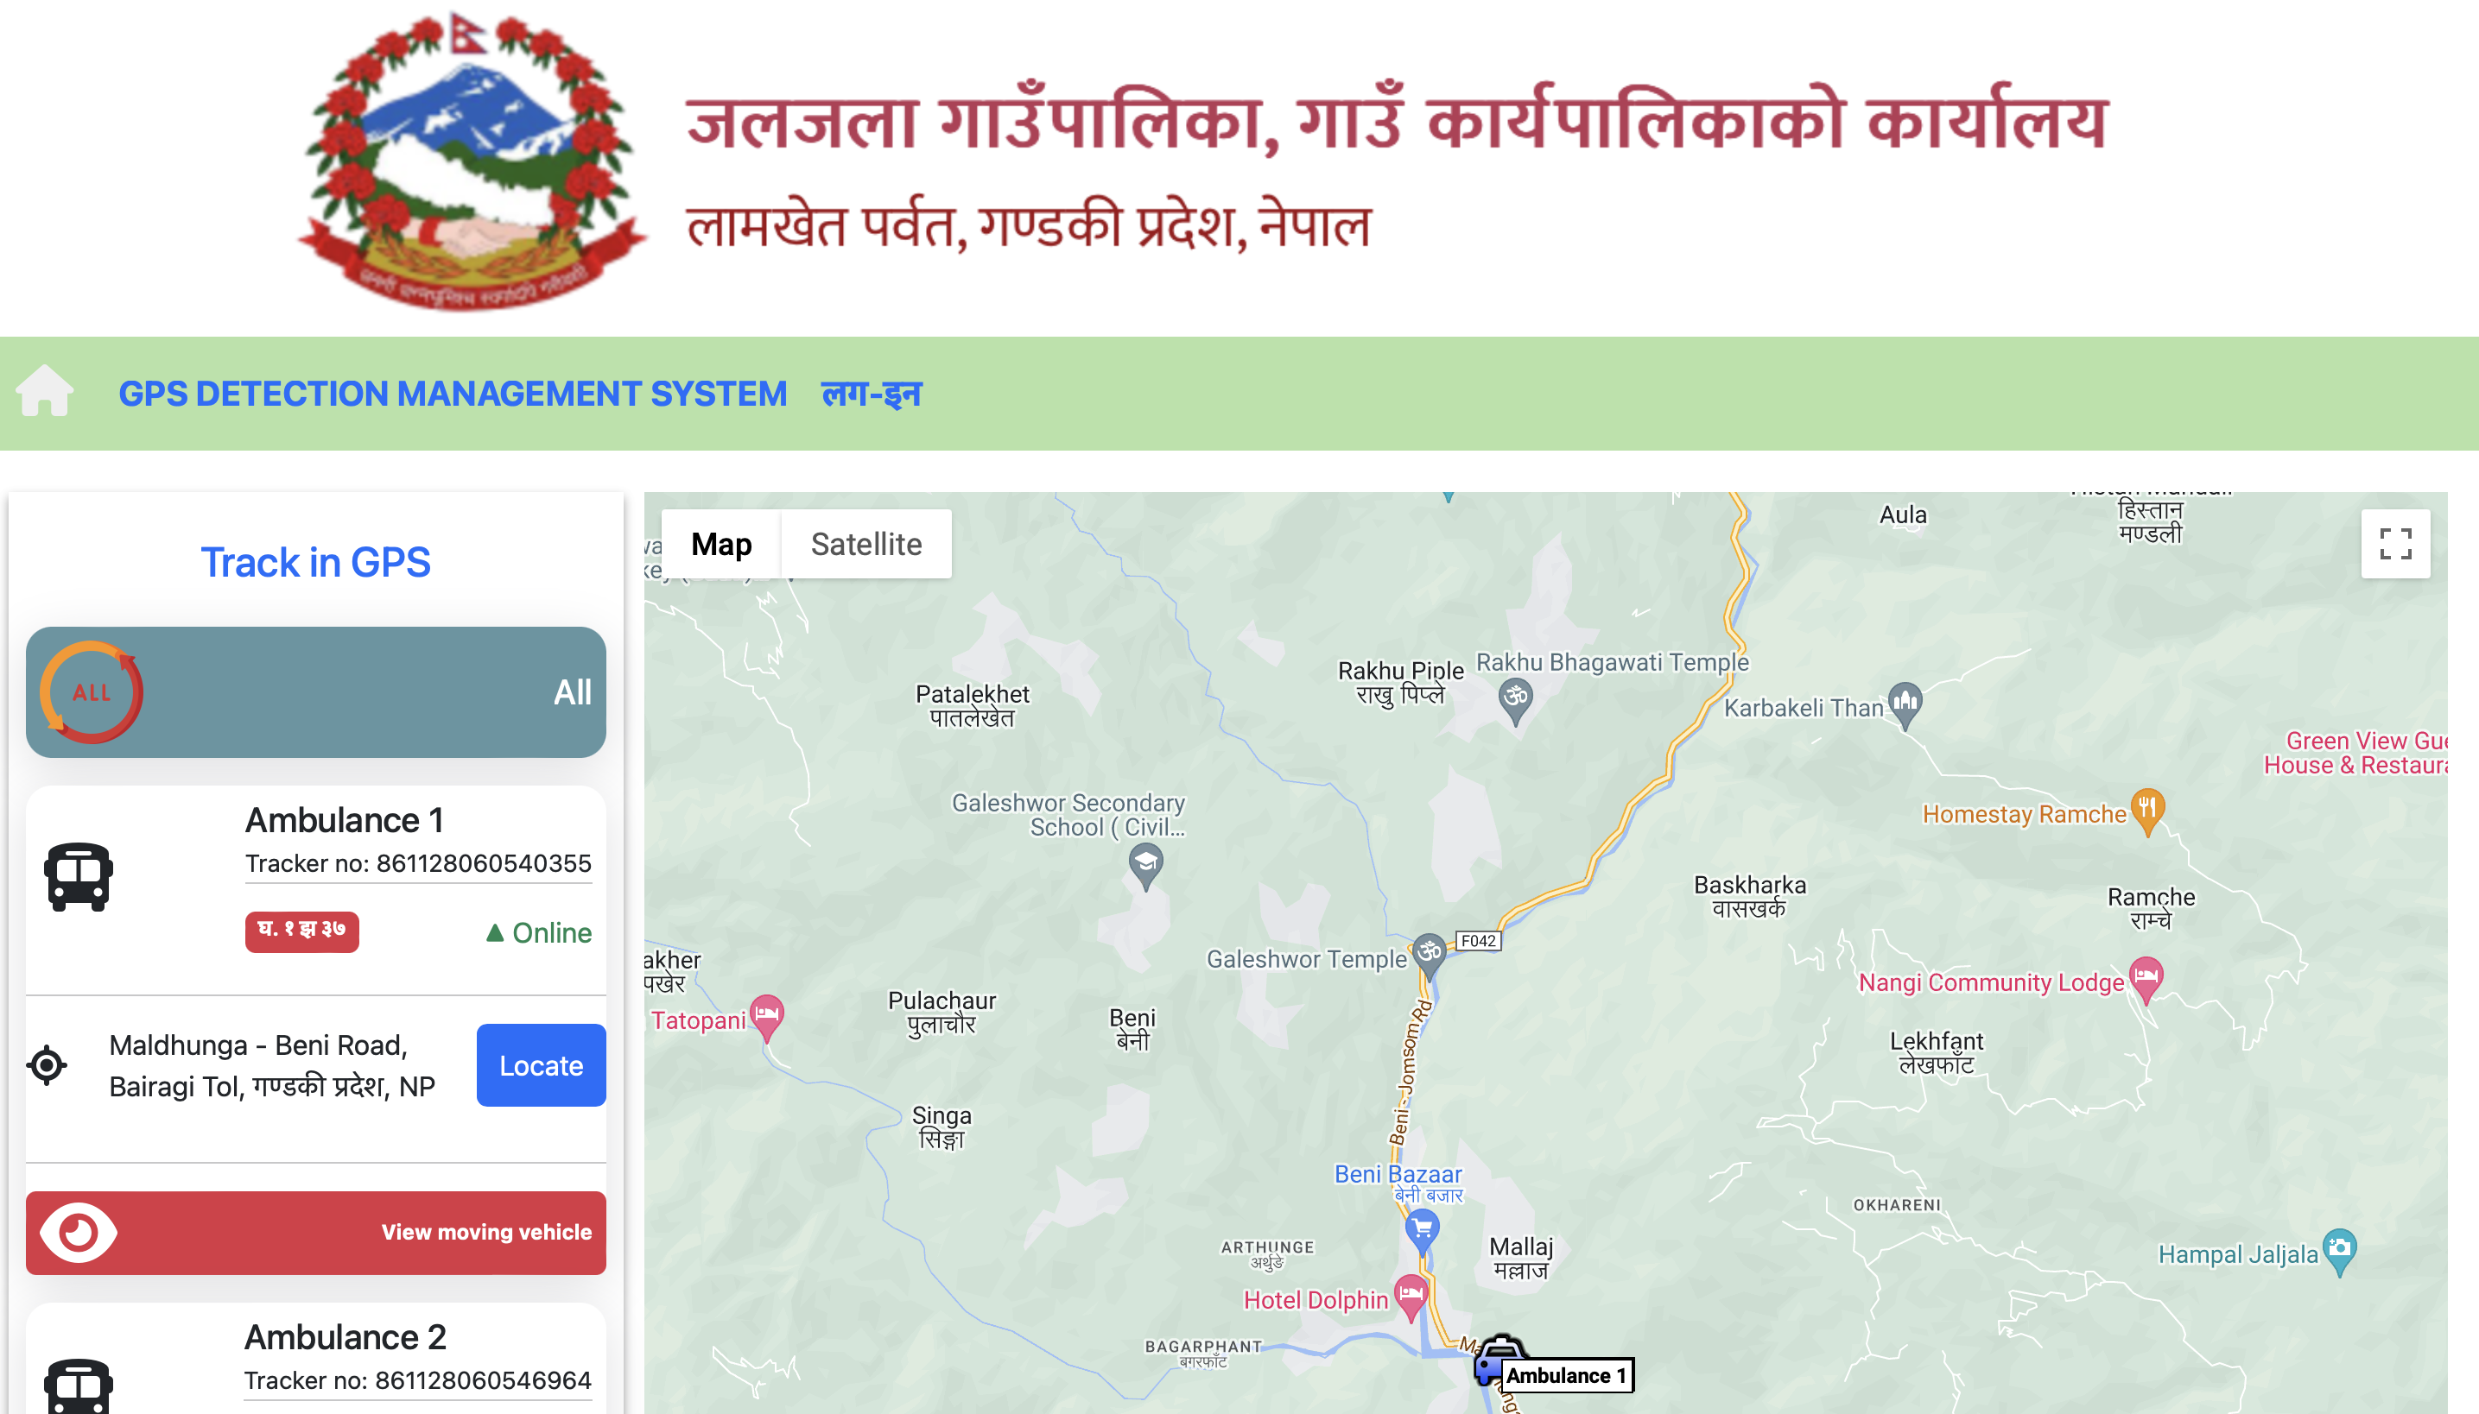The height and width of the screenshot is (1414, 2479).
Task: Click the ALL circular refresh icon
Action: [x=92, y=692]
